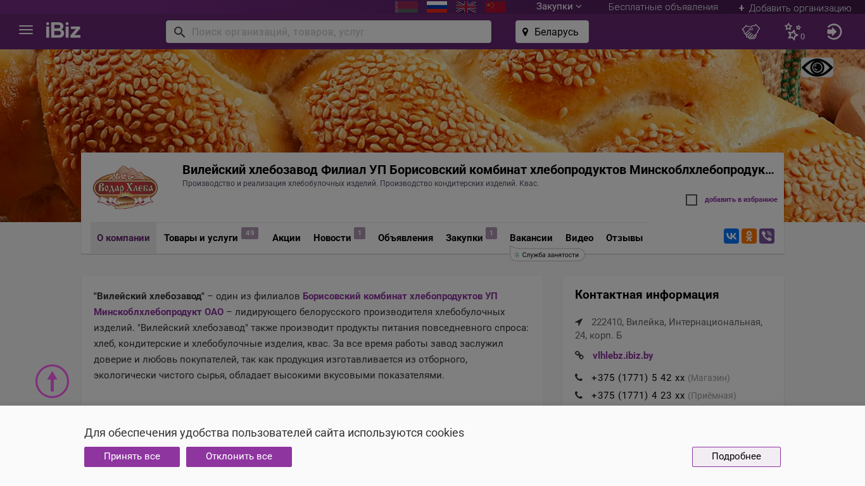This screenshot has width=865, height=486.
Task: Check the add to favorites checkbox
Action: pyautogui.click(x=691, y=200)
